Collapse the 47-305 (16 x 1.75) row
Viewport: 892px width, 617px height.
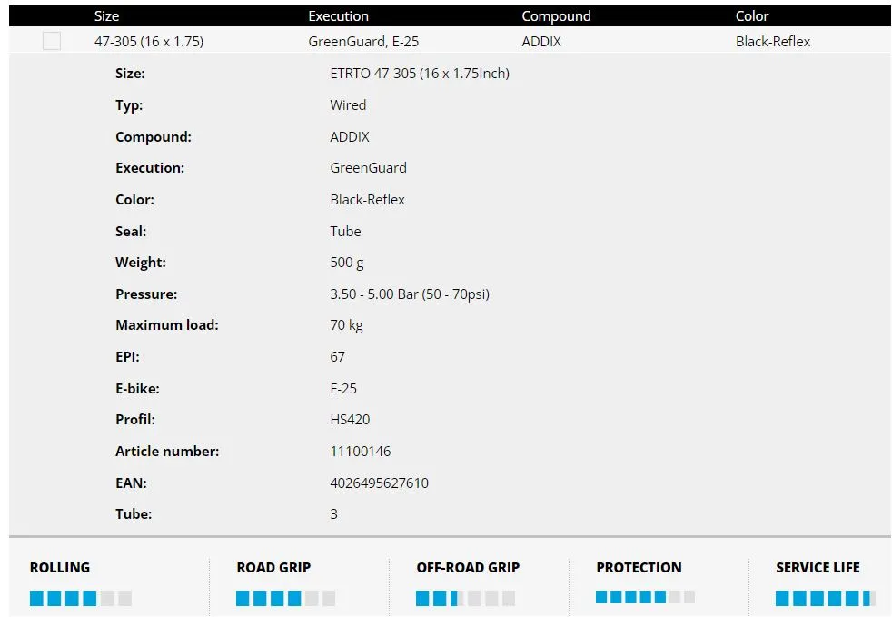[x=149, y=42]
